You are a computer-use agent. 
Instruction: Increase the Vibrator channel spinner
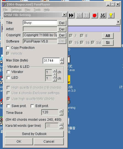point(54,71)
